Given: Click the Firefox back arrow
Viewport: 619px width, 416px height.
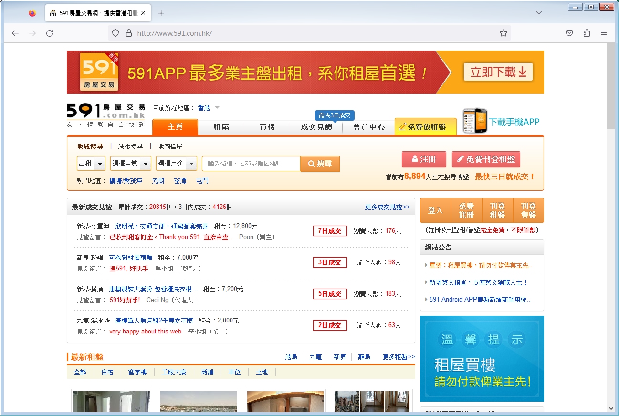Looking at the screenshot, I should click(15, 33).
